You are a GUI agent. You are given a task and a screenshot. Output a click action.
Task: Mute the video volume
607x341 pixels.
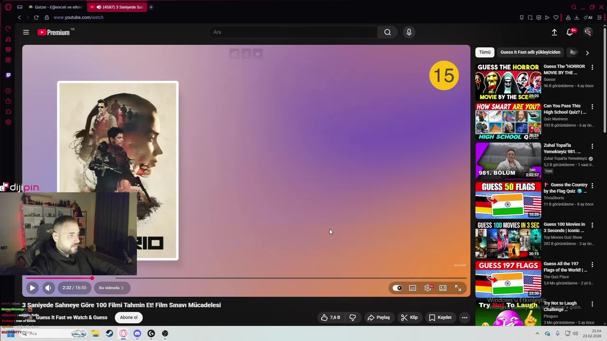[48, 287]
